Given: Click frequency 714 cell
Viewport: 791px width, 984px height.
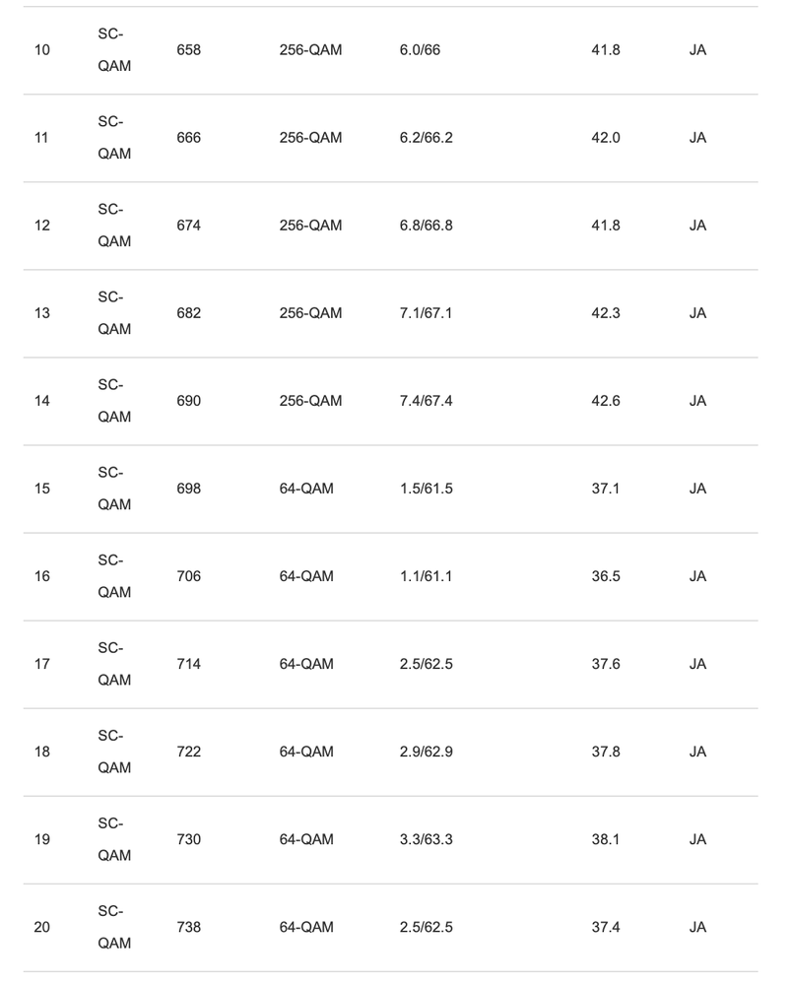Looking at the screenshot, I should coord(188,664).
